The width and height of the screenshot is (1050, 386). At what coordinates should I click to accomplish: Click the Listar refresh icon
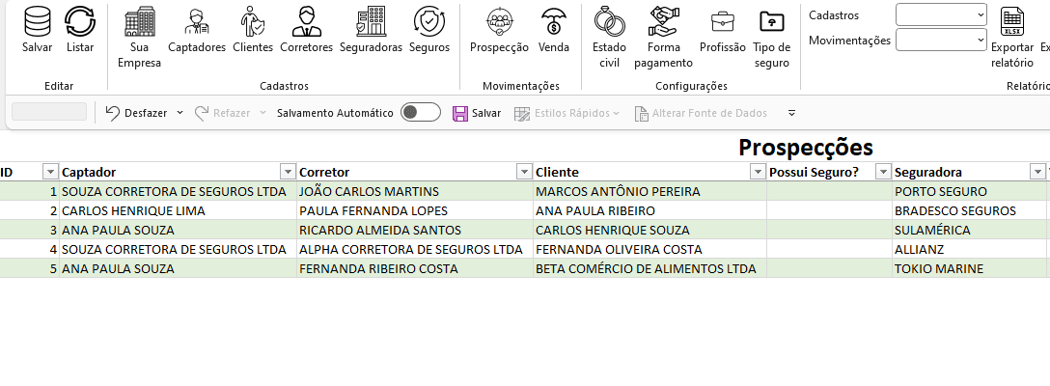click(x=80, y=21)
